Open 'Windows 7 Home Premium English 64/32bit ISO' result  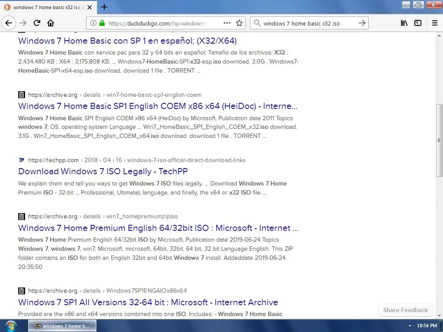(158, 228)
